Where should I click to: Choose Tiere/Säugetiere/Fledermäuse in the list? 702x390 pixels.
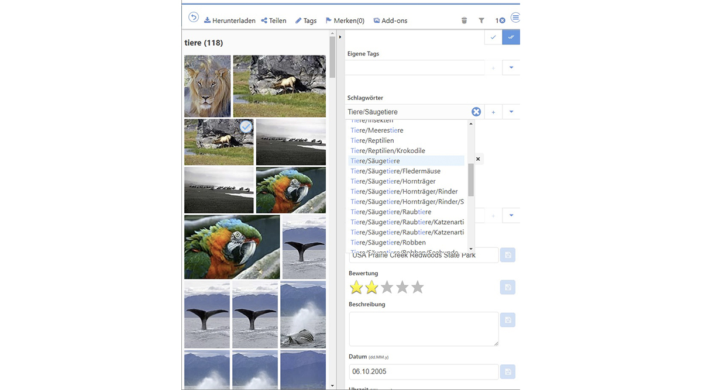[x=395, y=171]
